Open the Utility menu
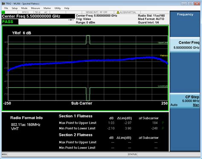202x159 pixels. coord(58,8)
